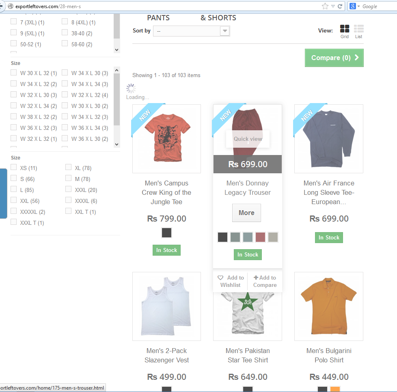The width and height of the screenshot is (397, 392).
Task: Click orange tiger tee product image
Action: [x=166, y=139]
